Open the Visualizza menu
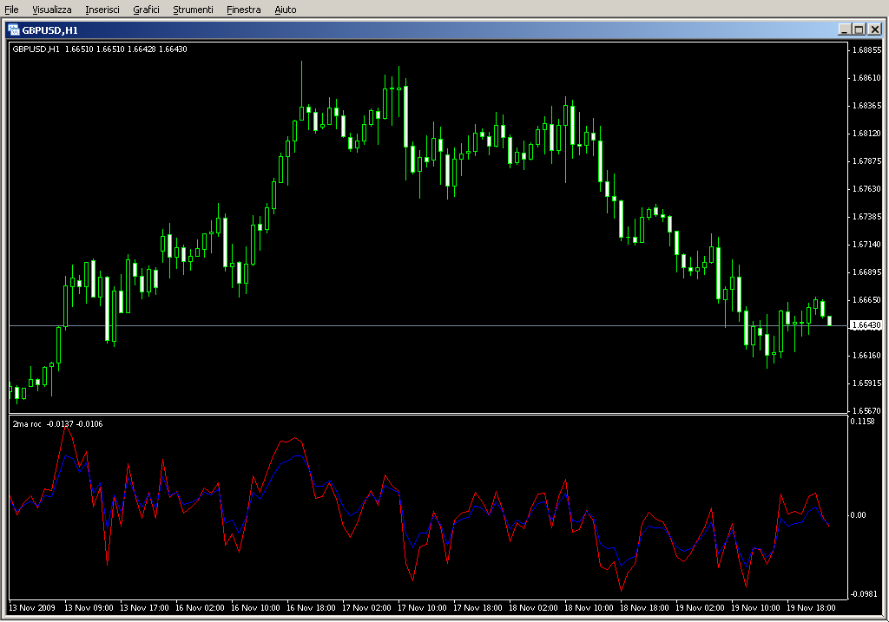 click(x=51, y=10)
